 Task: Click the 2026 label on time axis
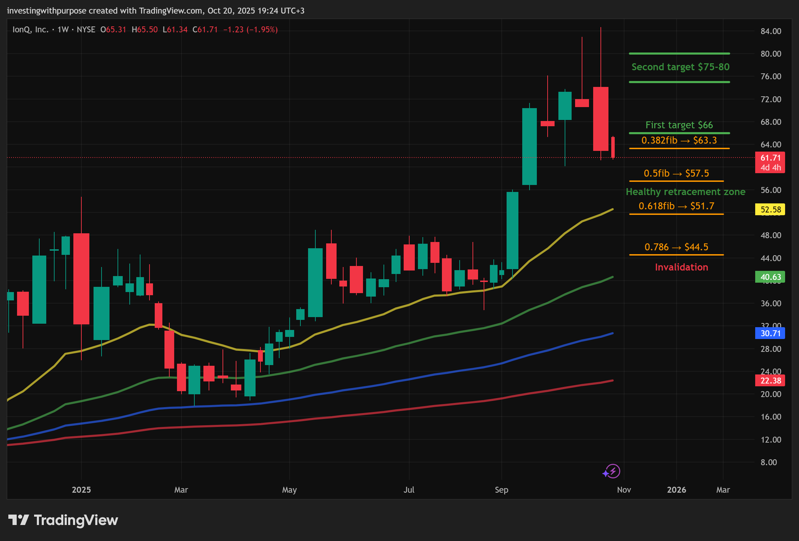tap(676, 490)
